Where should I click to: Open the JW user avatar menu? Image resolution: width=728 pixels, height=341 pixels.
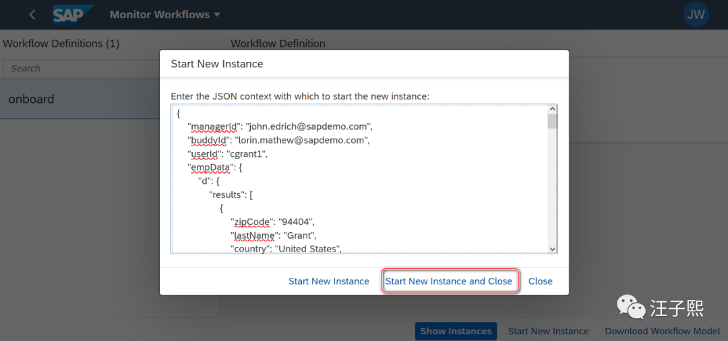696,15
